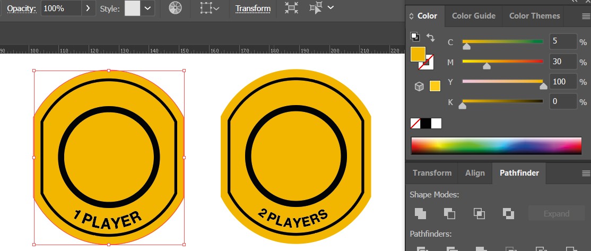Image resolution: width=591 pixels, height=251 pixels.
Task: Click the horizontal ruler at mark 150
Action: pyautogui.click(x=184, y=51)
